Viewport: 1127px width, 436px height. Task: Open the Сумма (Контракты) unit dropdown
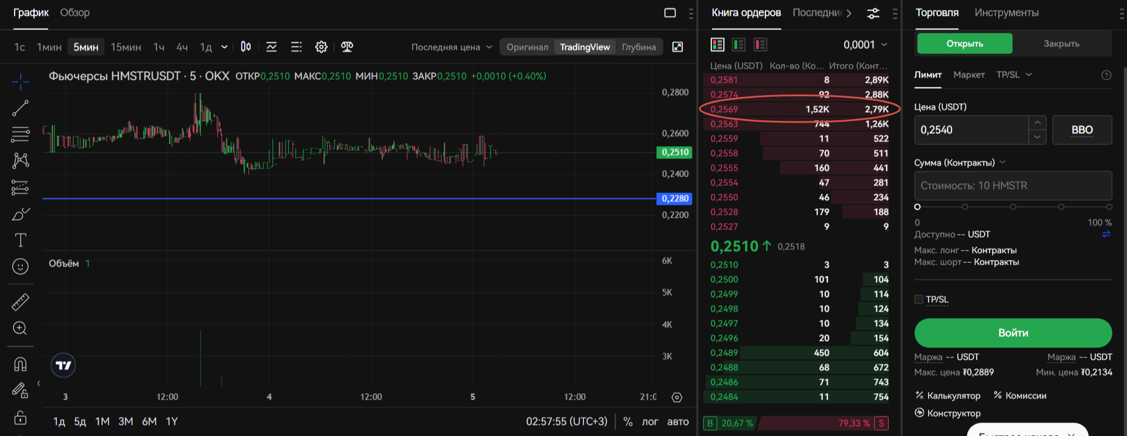click(1003, 163)
